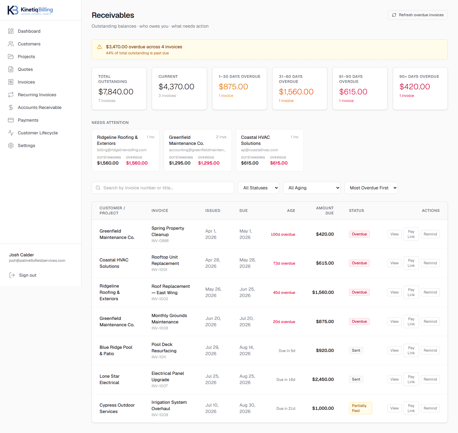The image size is (458, 433).
Task: Click the 61–90 Days Overdue card
Action: pyautogui.click(x=360, y=89)
